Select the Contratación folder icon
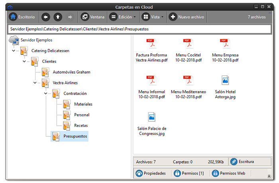Viewport: 279px width, 183px height. pyautogui.click(x=56, y=93)
